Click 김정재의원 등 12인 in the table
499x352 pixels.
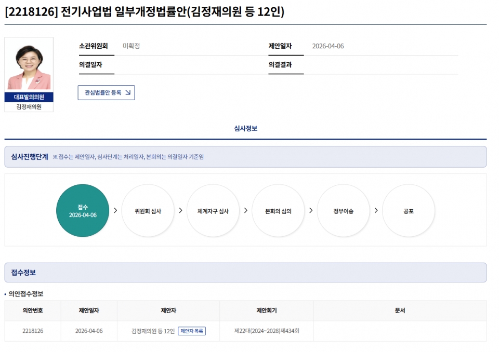click(153, 331)
